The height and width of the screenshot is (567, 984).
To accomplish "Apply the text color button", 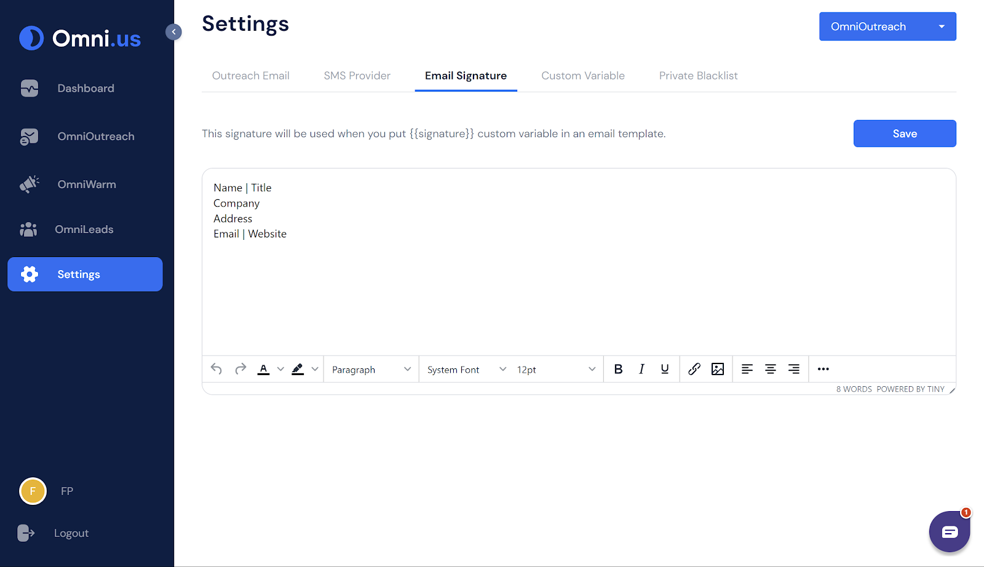I will [x=263, y=369].
